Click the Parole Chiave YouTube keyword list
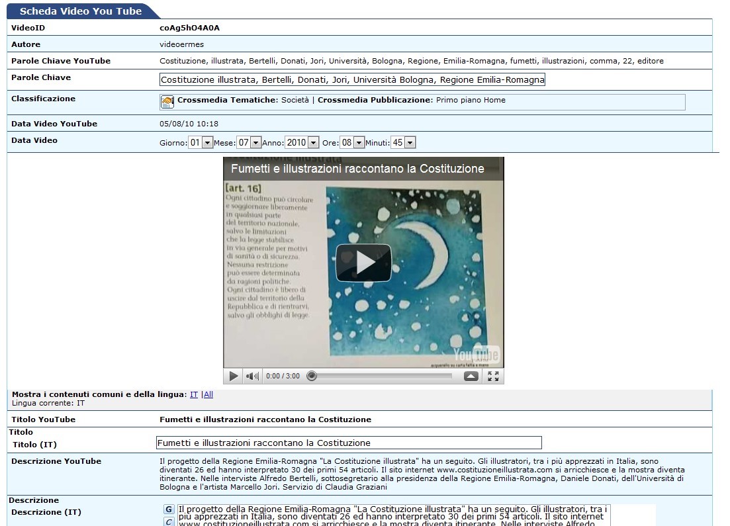 click(x=412, y=61)
